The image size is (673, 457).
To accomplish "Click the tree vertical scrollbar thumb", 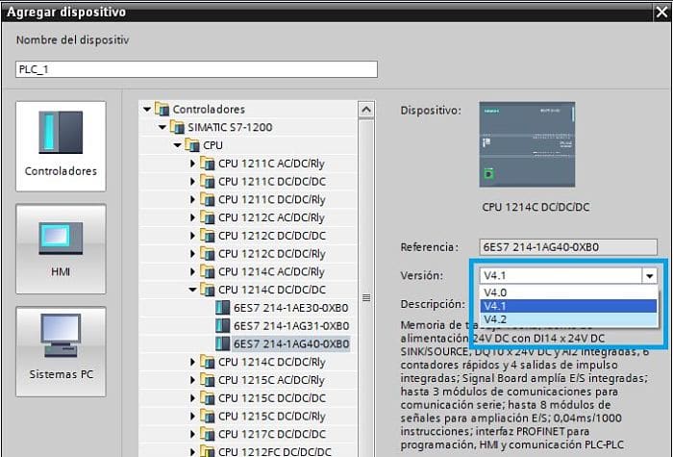I will coord(366,297).
